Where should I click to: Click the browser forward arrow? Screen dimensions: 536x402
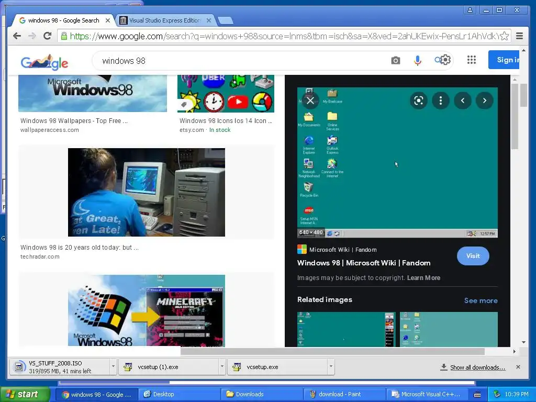coord(32,36)
